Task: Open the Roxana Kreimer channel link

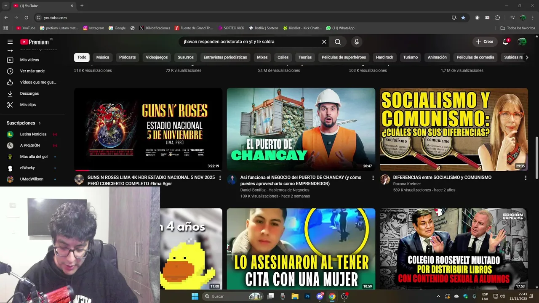Action: click(x=407, y=184)
